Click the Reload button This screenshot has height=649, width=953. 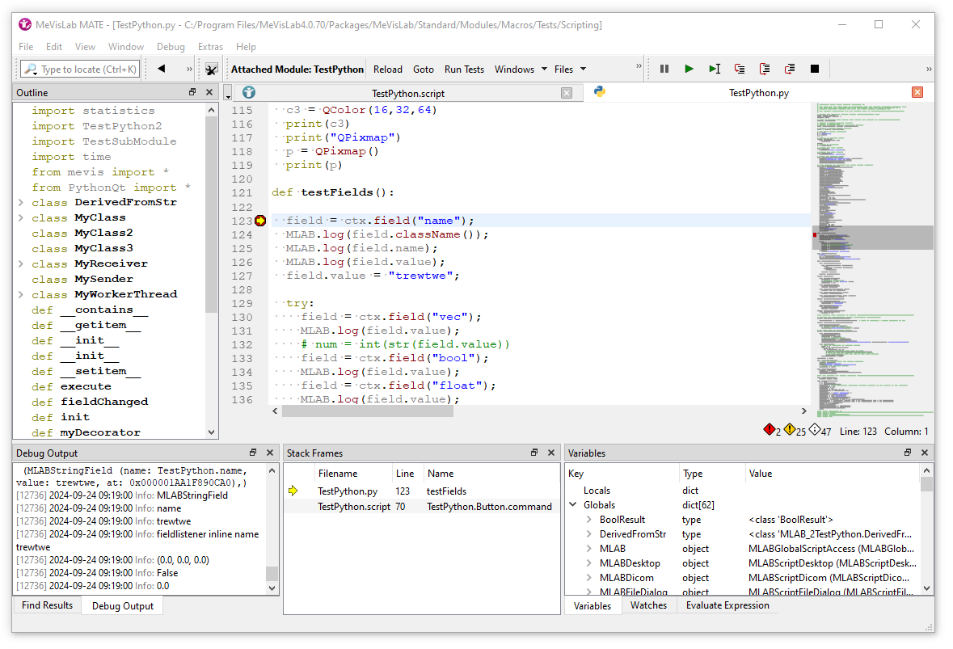coord(388,70)
